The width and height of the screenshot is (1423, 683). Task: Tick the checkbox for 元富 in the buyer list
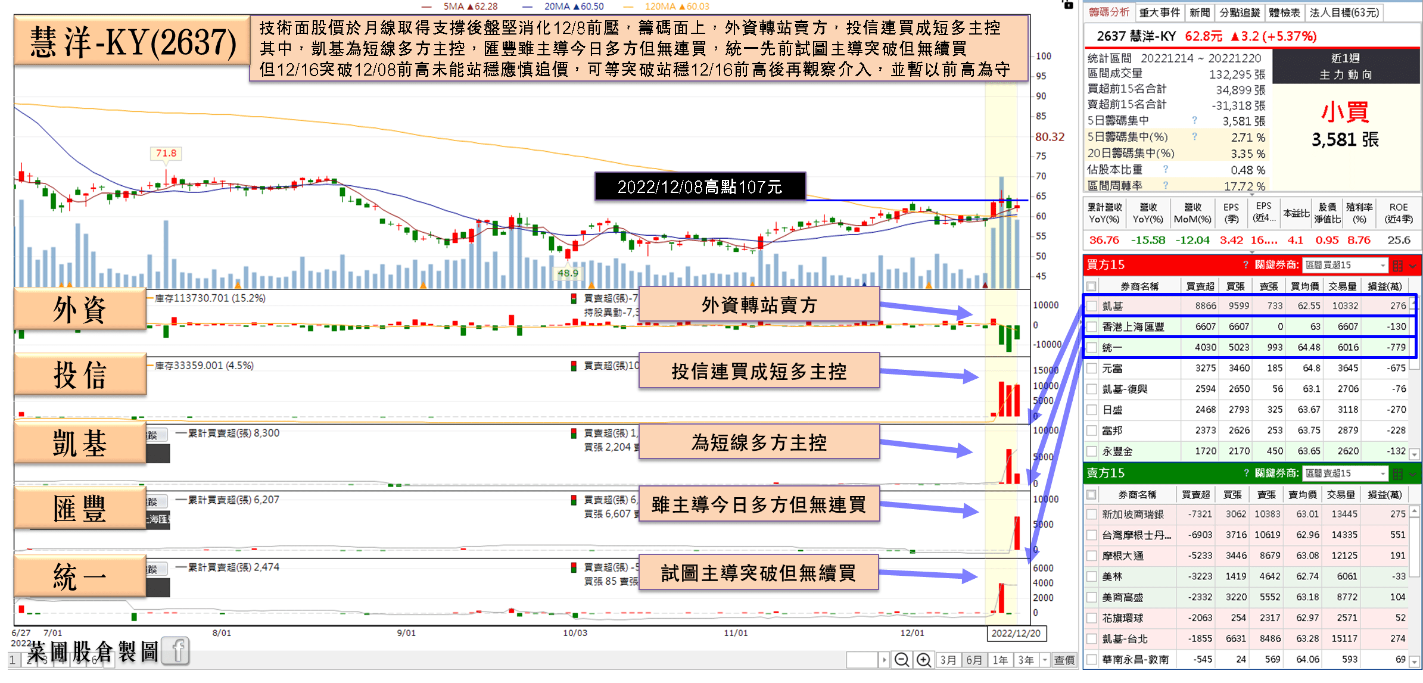coord(1091,368)
